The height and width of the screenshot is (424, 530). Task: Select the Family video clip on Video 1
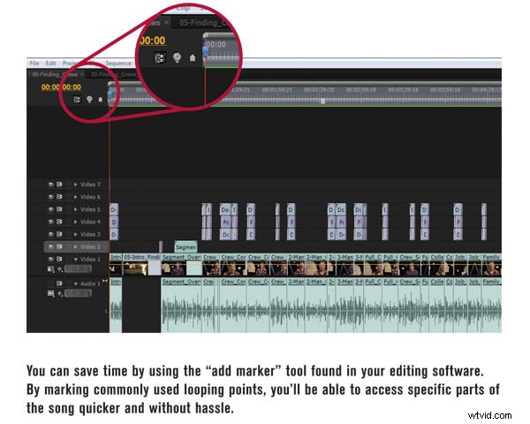tap(491, 264)
